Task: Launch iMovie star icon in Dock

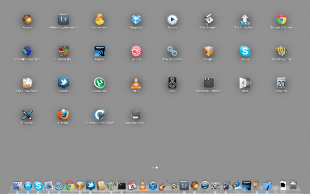Action: (174, 186)
